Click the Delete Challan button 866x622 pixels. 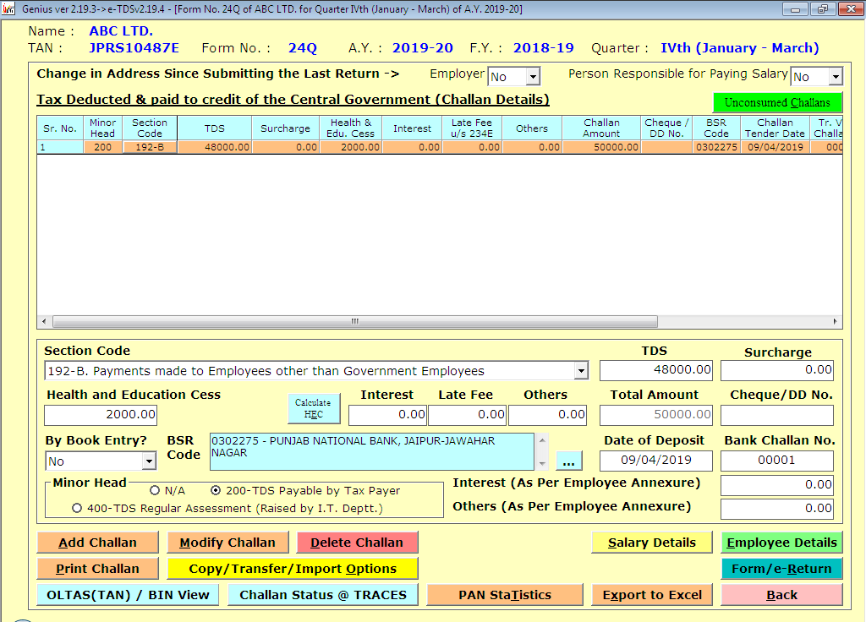pos(357,543)
